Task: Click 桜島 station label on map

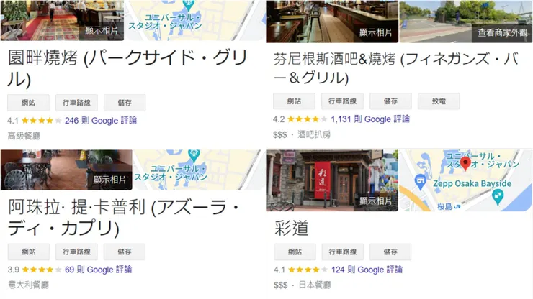Action: pyautogui.click(x=449, y=206)
